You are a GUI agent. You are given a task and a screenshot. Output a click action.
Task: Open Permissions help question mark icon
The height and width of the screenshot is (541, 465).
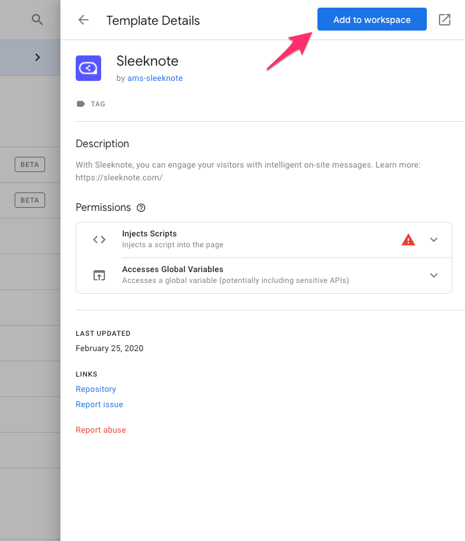tap(141, 208)
